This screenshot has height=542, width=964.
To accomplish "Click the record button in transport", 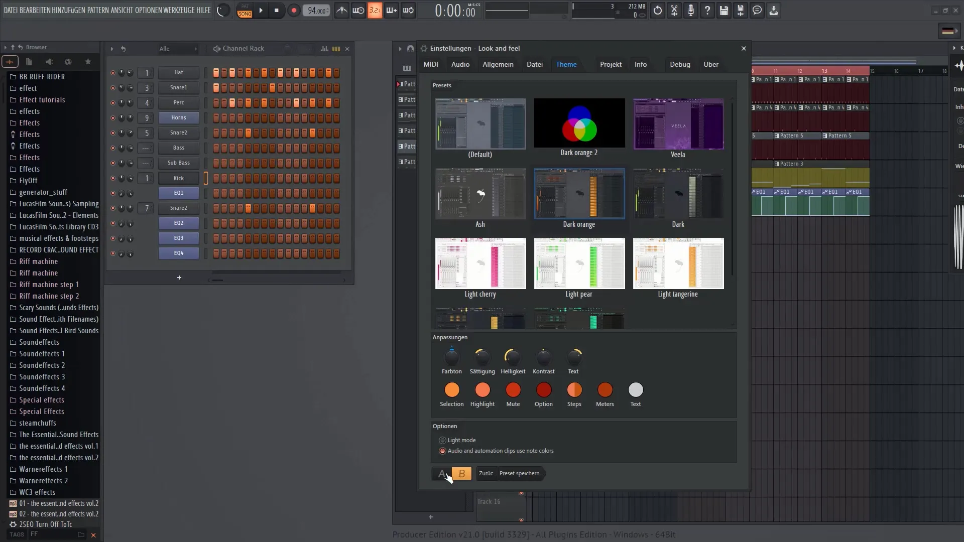I will click(294, 10).
